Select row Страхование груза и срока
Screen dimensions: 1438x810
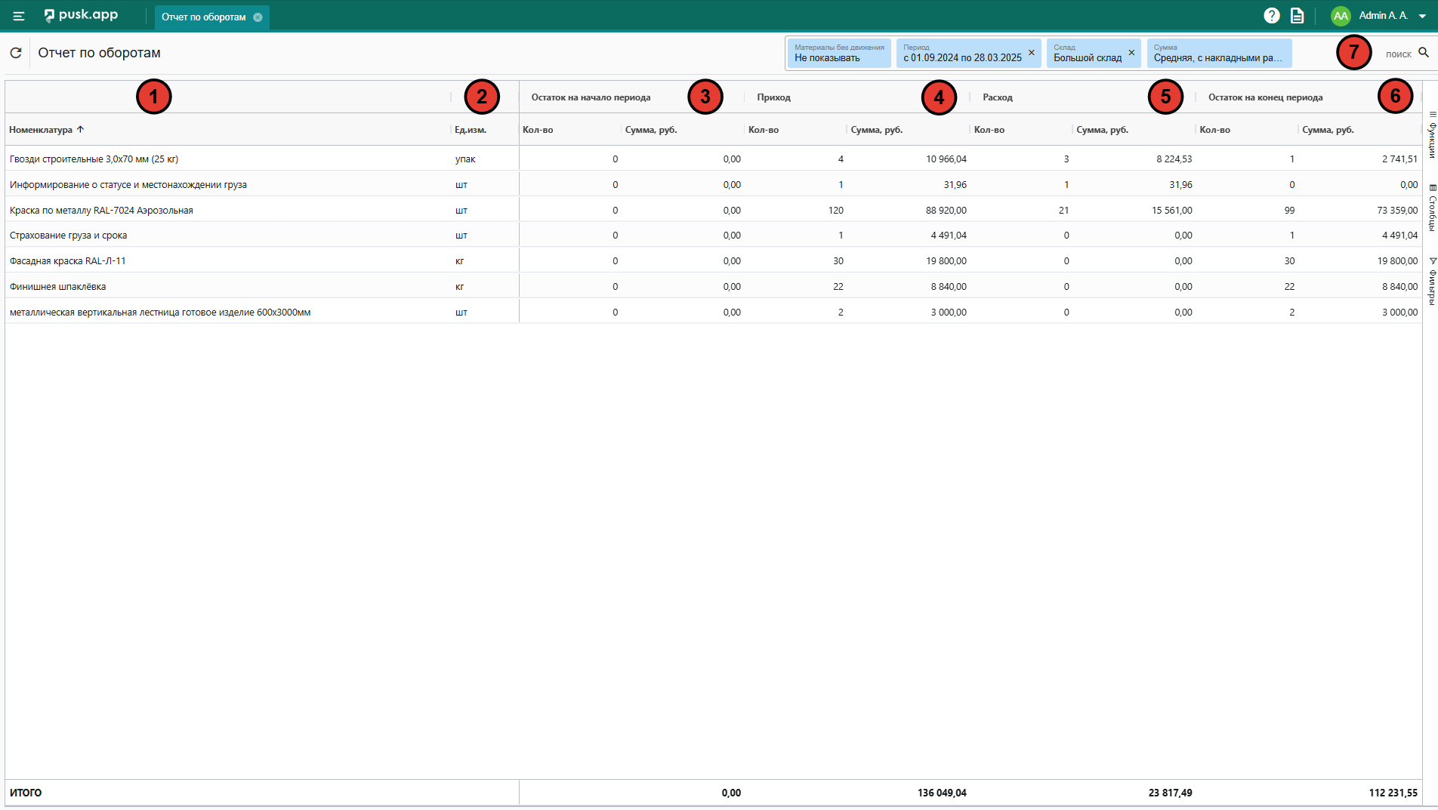713,235
